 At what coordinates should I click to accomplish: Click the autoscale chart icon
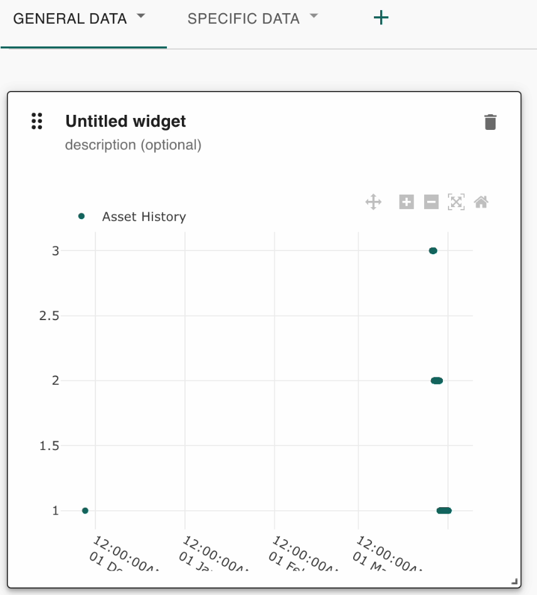[x=456, y=202]
